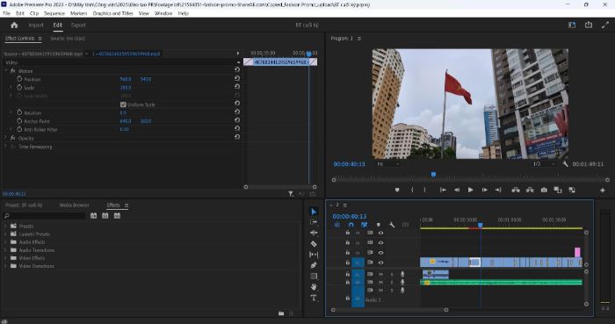Screen dimensions: 615x324
Task: Open Comparison View in Program monitor
Action: [557, 190]
